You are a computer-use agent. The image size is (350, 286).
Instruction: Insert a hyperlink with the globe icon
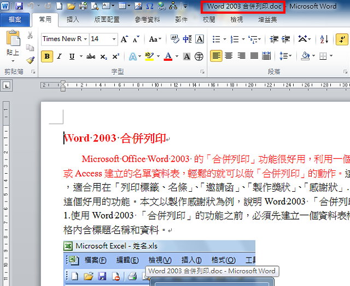[161, 6]
